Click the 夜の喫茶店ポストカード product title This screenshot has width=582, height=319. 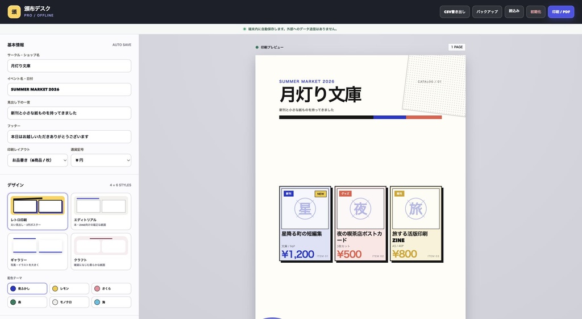click(359, 237)
